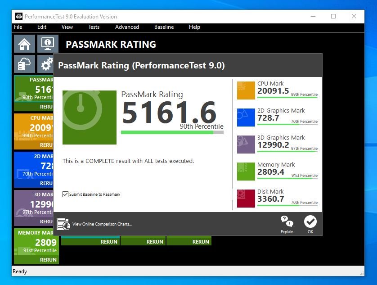Click the Memory Mark sidebar tile score 2809
This screenshot has width=377, height=285.
[x=46, y=242]
